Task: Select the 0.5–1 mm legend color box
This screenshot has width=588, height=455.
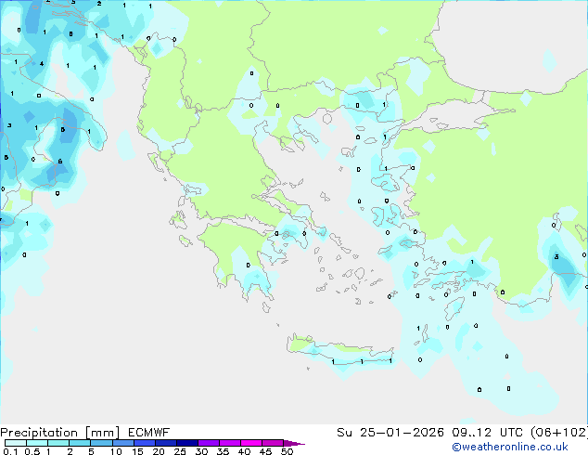Action: tap(37, 443)
